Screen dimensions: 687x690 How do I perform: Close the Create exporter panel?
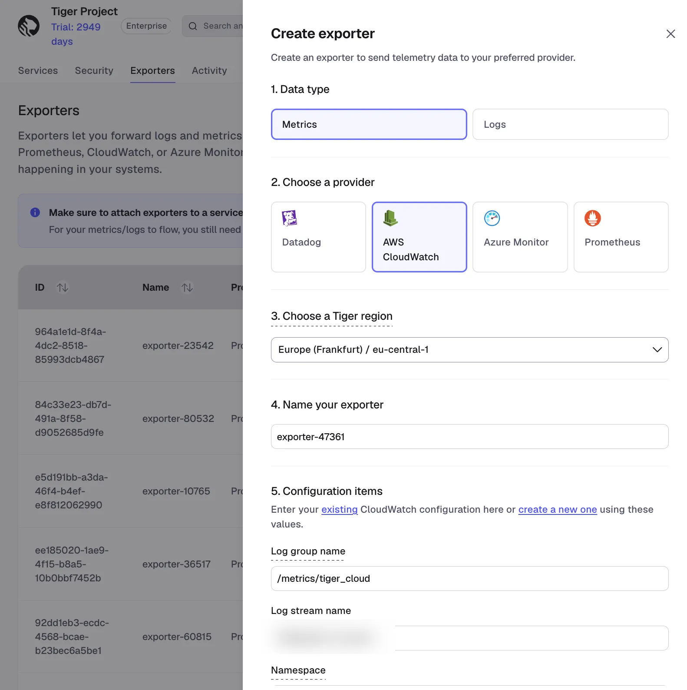pos(670,34)
